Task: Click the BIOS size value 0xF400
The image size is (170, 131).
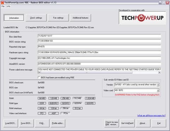Action: point(41,88)
